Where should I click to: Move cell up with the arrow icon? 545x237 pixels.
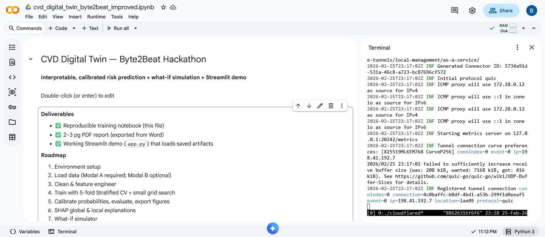pyautogui.click(x=298, y=106)
